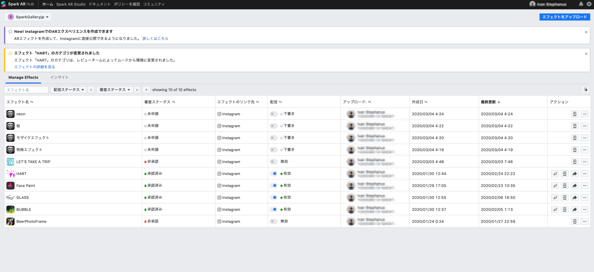Sort by アップロード column header
This screenshot has width=594, height=272.
tap(357, 102)
